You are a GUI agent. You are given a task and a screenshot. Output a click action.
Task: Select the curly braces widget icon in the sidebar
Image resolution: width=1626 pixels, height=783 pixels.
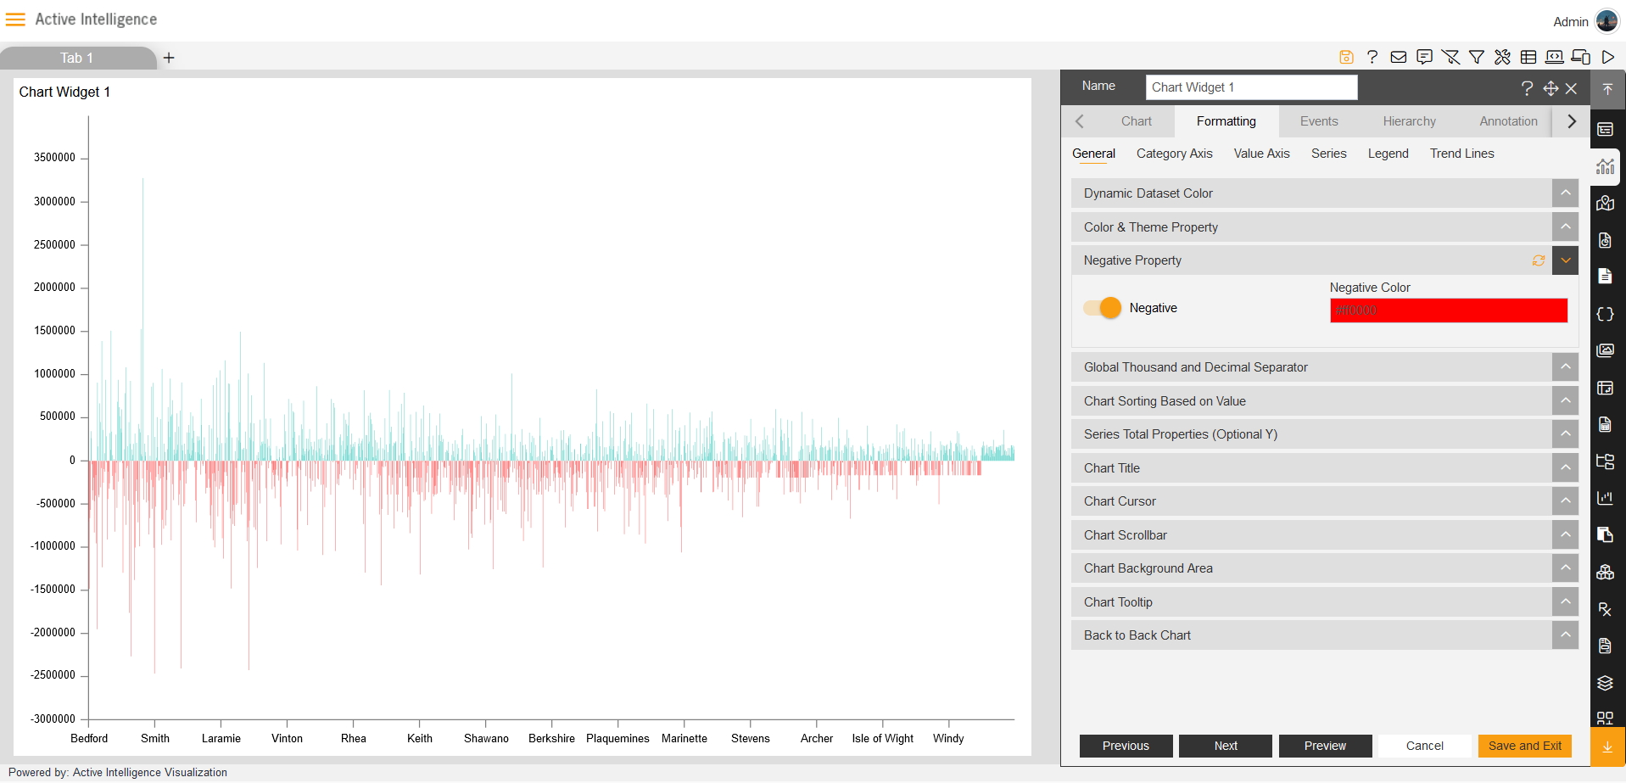point(1606,314)
